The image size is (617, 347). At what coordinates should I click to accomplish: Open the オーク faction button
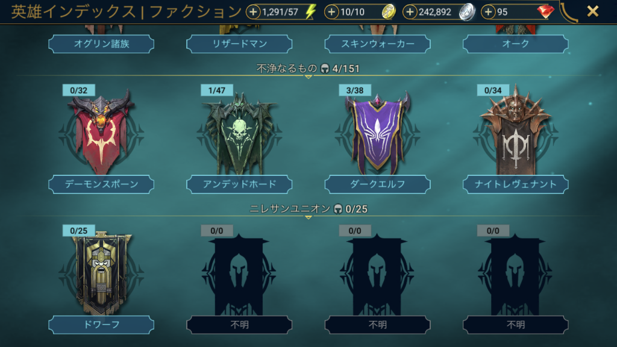[516, 43]
